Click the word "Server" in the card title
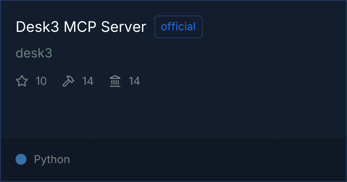This screenshot has width=347, height=182. click(x=124, y=27)
